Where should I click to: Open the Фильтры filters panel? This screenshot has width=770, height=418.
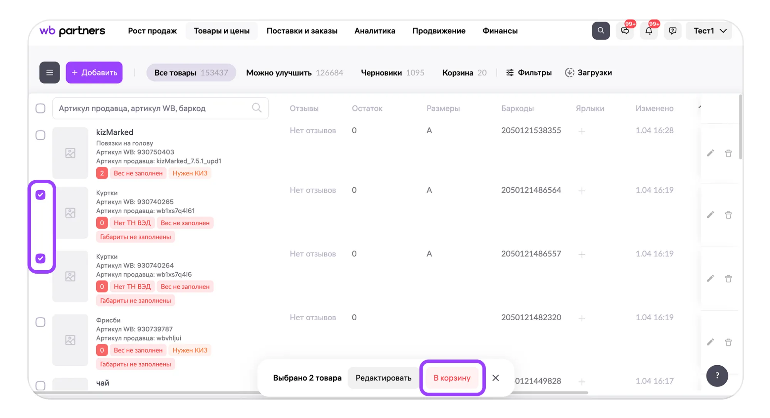click(x=528, y=72)
